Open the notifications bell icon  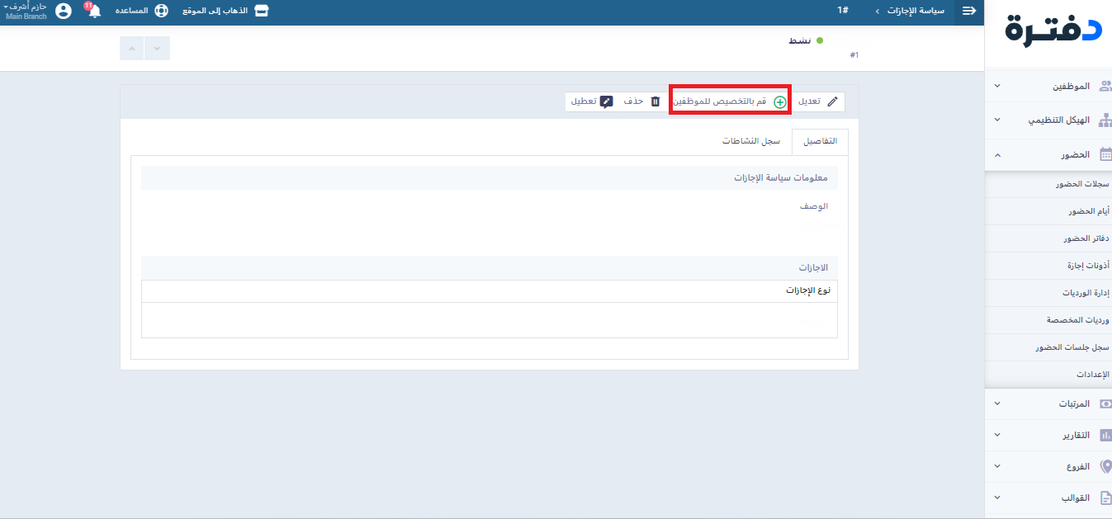click(95, 12)
